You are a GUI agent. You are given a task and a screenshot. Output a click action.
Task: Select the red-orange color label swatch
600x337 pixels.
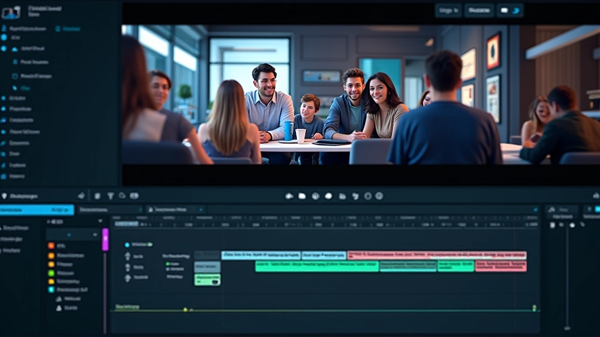51,246
